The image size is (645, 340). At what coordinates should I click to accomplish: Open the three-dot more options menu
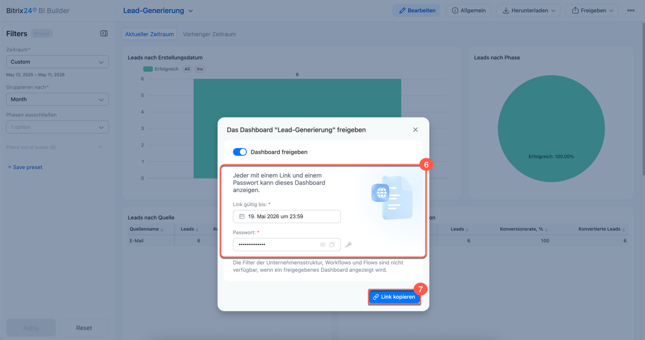(x=631, y=11)
